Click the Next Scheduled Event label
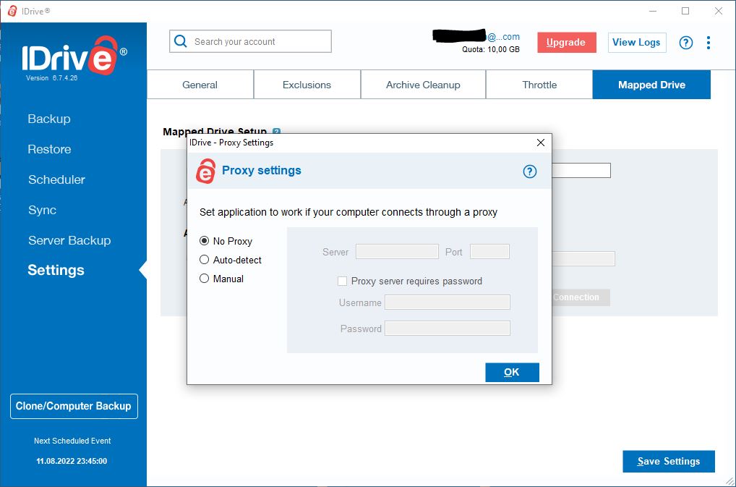This screenshot has height=487, width=736. pos(72,441)
